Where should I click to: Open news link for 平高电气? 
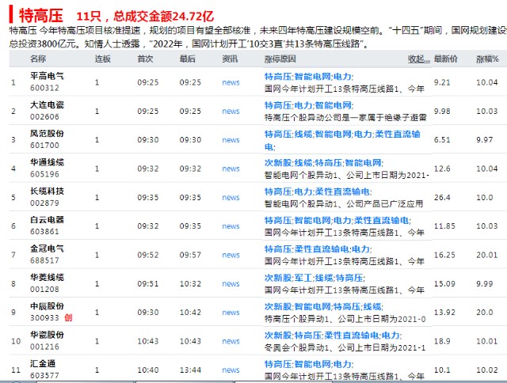[231, 82]
